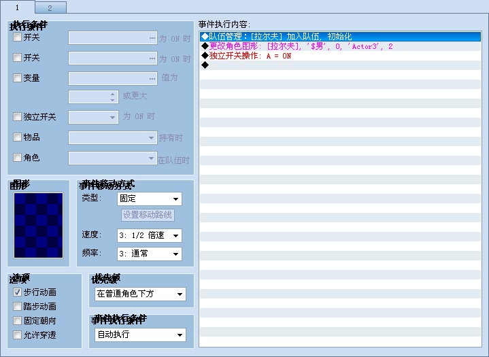Enable the 角色 condition checkbox
The height and width of the screenshot is (357, 489).
[x=17, y=158]
